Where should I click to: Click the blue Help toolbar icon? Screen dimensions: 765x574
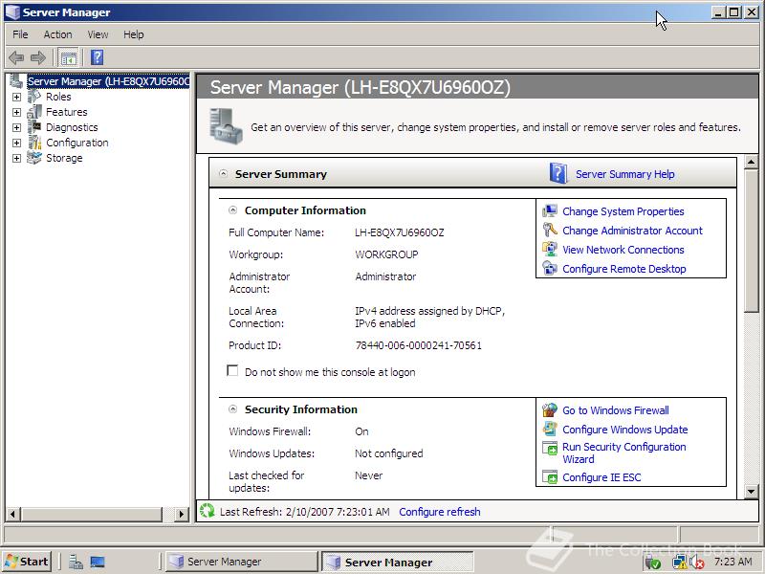tap(98, 57)
